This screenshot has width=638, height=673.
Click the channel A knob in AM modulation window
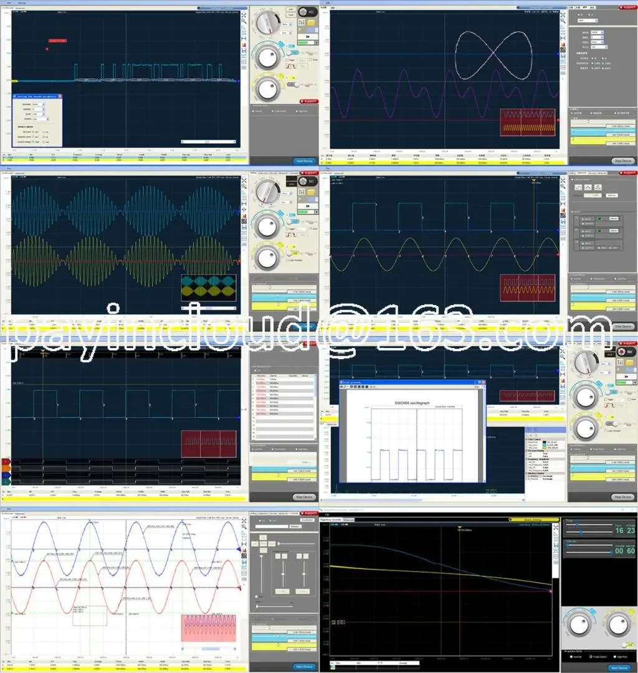[267, 226]
